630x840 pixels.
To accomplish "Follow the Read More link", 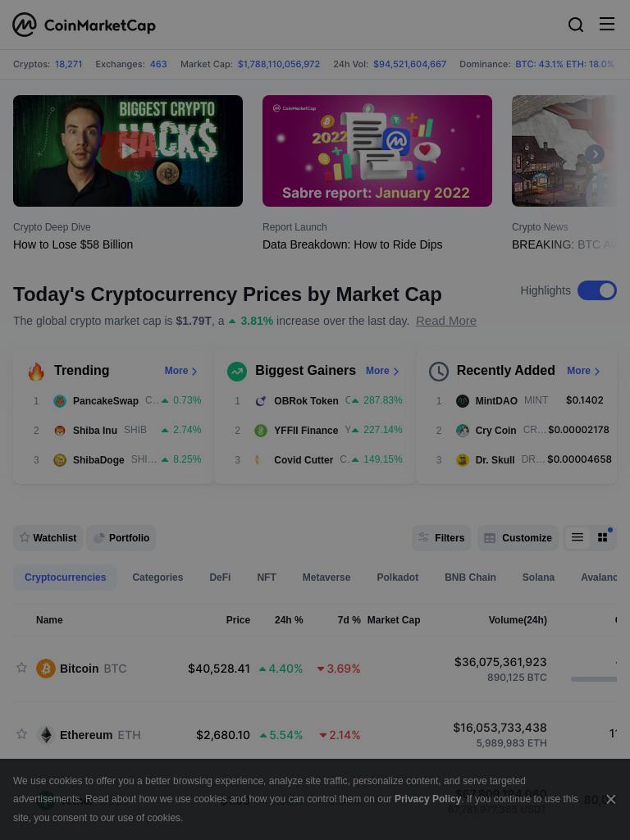I will (445, 321).
